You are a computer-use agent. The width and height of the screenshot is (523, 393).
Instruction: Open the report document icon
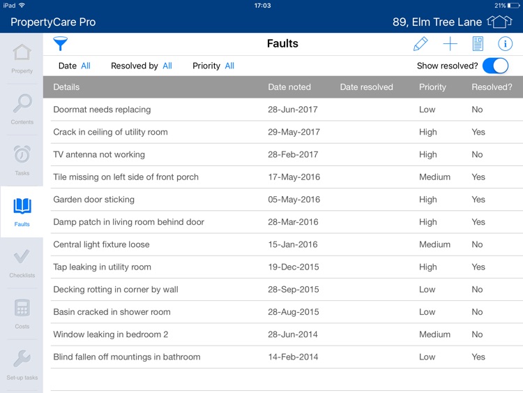478,44
